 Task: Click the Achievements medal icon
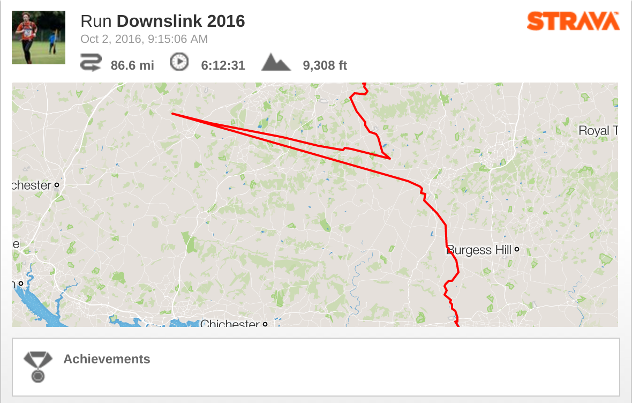pyautogui.click(x=38, y=367)
